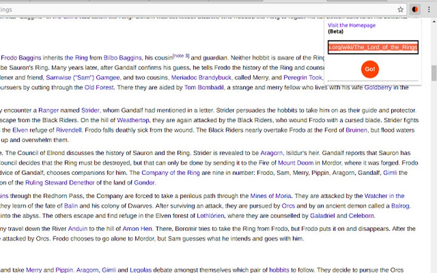Open the Anduin link
The height and width of the screenshot is (273, 437).
pyautogui.click(x=78, y=229)
